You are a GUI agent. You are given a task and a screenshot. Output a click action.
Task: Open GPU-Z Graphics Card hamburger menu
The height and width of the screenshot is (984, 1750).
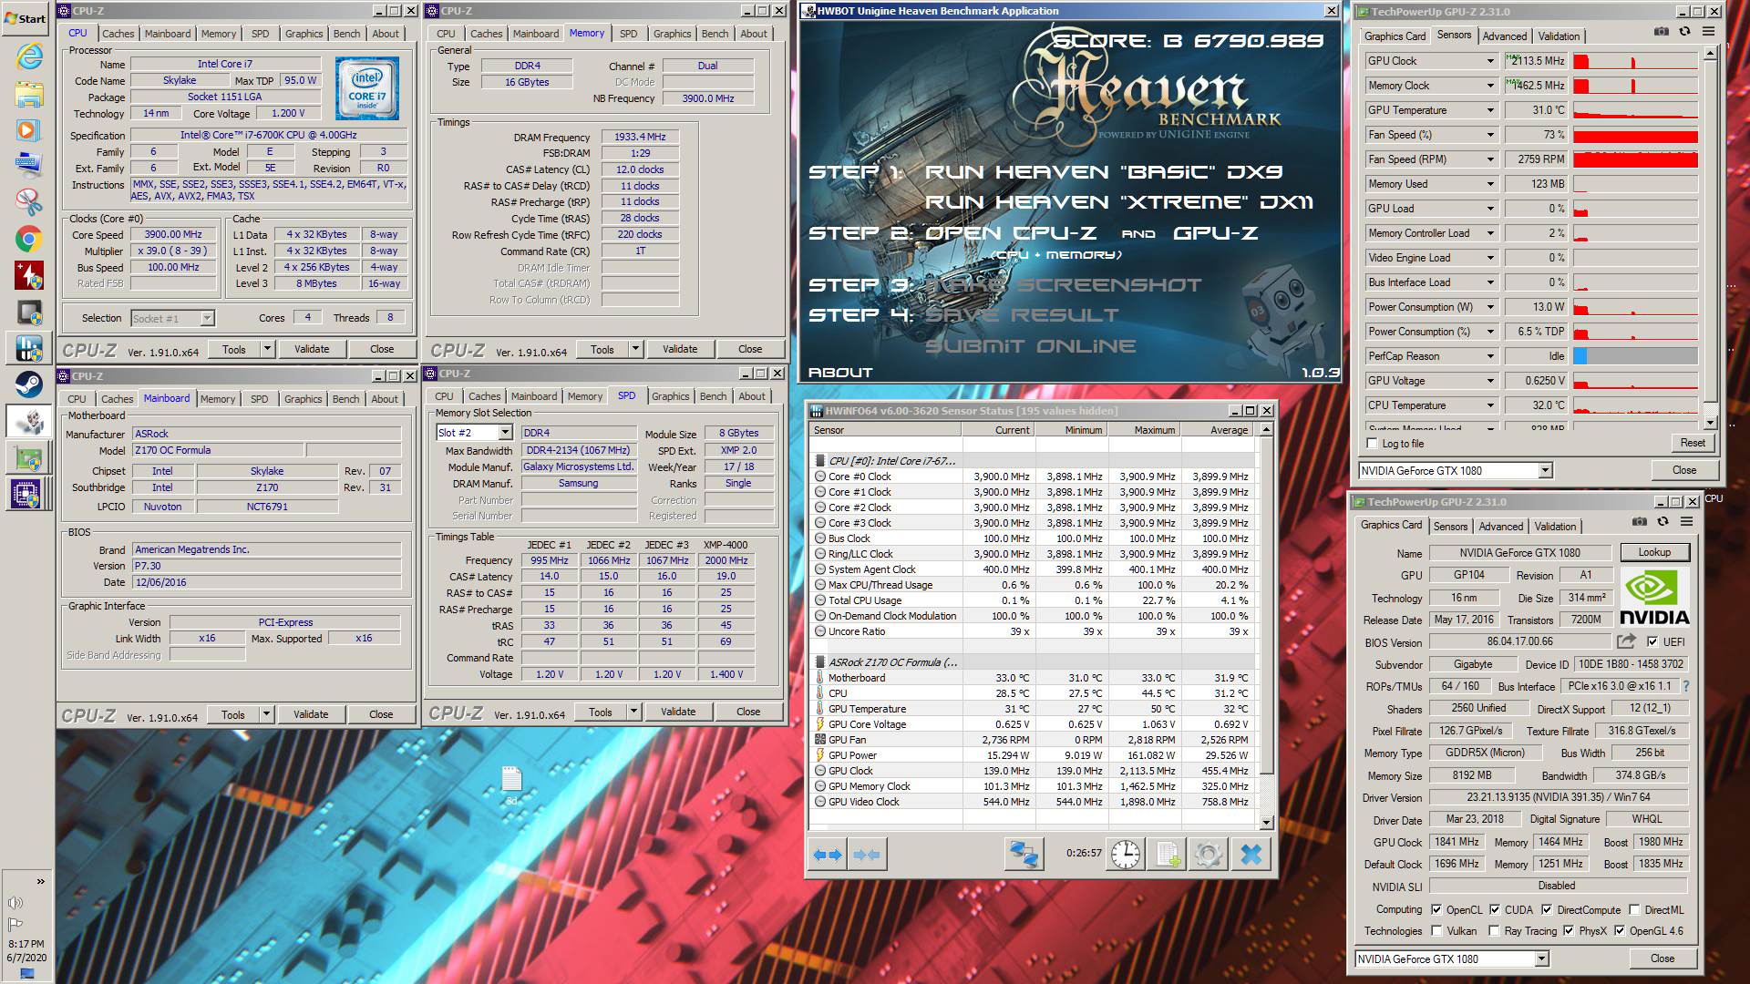(1686, 522)
